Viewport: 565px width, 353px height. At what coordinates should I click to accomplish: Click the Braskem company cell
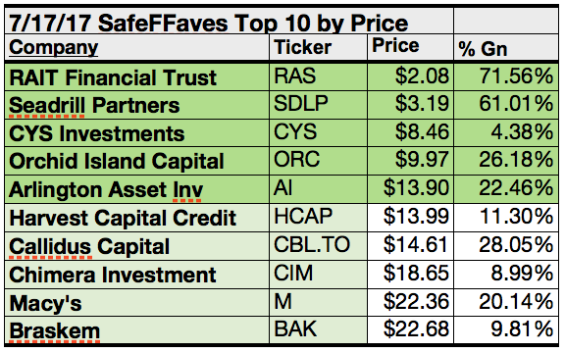point(137,329)
